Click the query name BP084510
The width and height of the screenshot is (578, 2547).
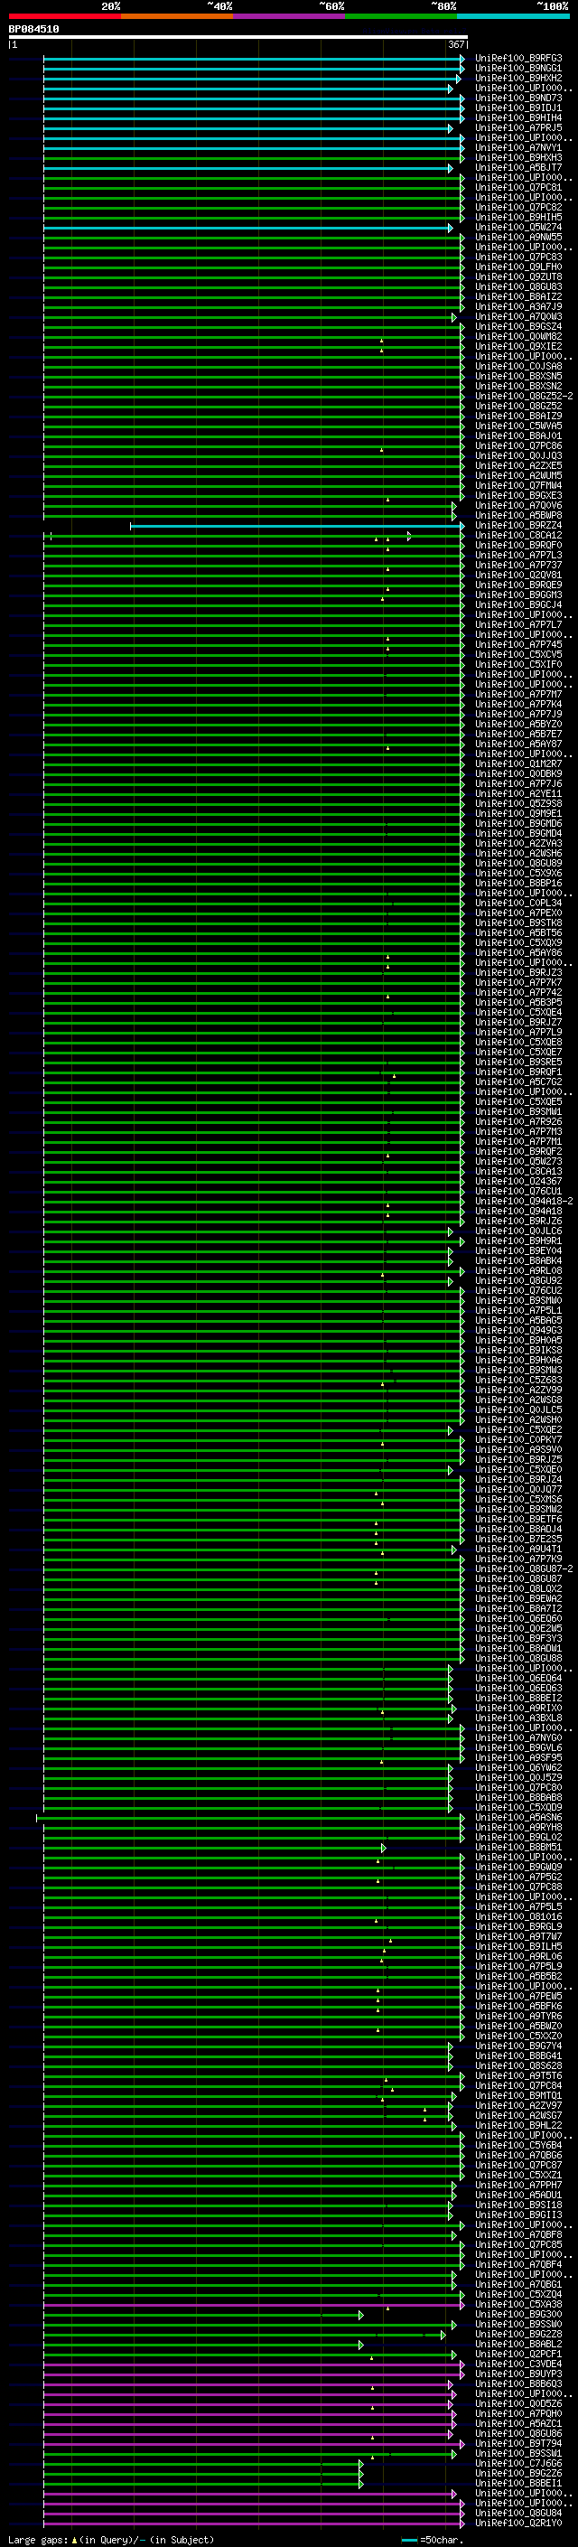tap(33, 29)
